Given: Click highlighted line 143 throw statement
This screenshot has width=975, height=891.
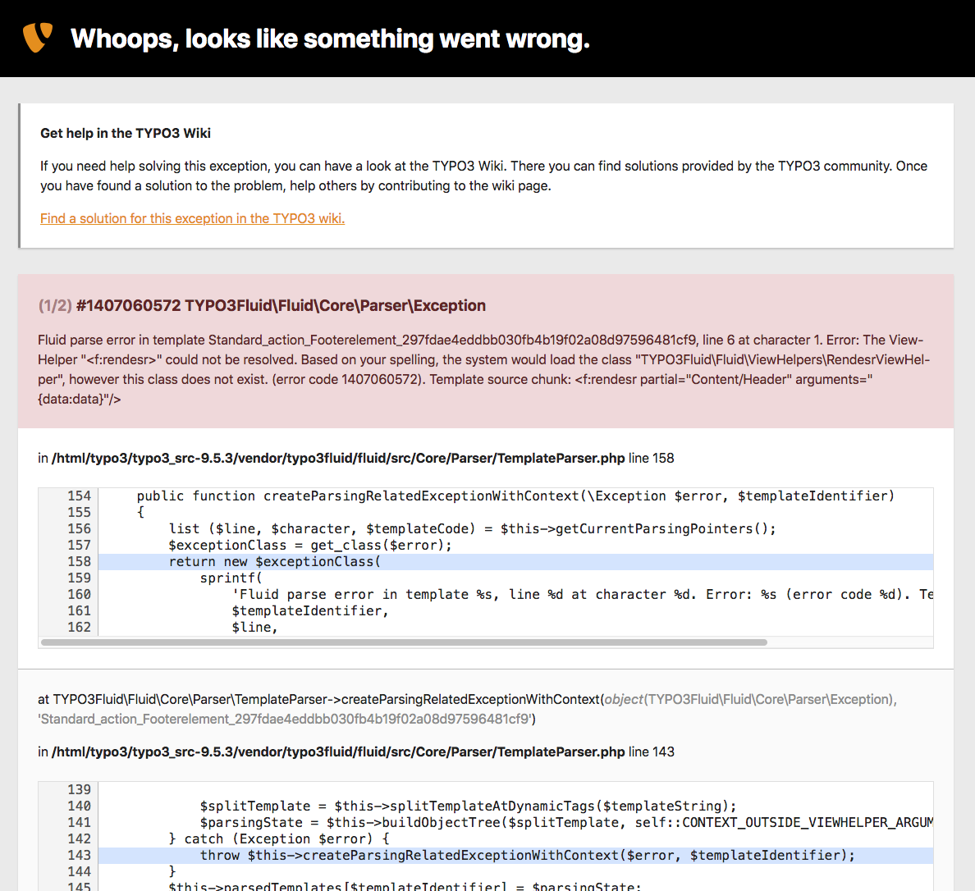Looking at the screenshot, I should [527, 855].
